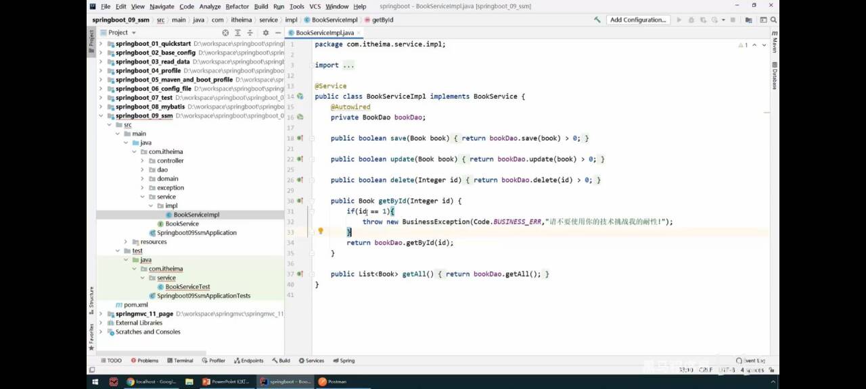866x389 pixels.
Task: Expand the controller package folder
Action: (x=142, y=161)
